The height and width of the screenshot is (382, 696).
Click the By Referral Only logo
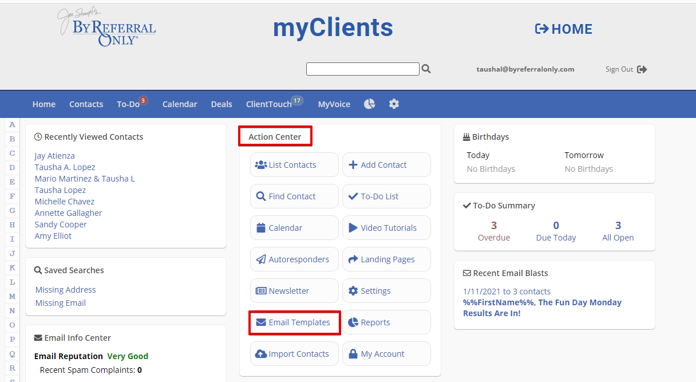point(107,27)
